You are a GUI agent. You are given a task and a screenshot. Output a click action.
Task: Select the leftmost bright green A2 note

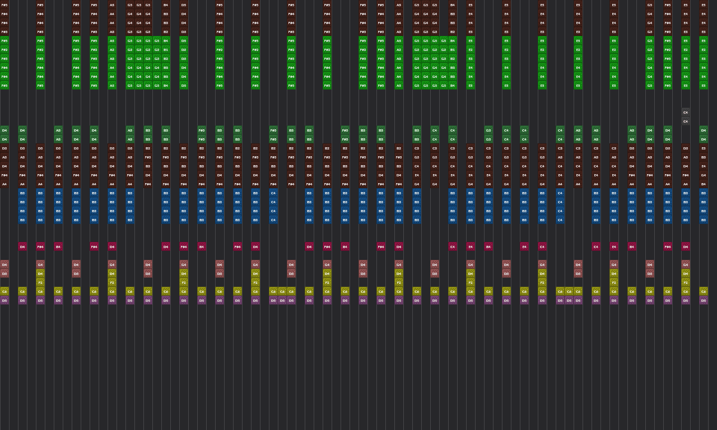(x=112, y=50)
